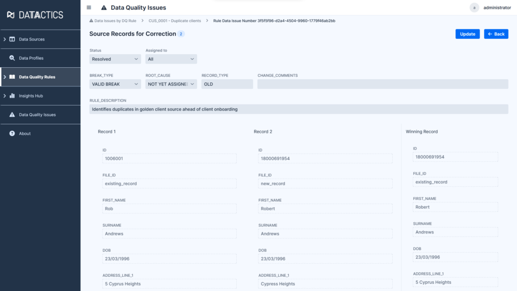Click the Data Quality Issues warning icon
517x291 pixels.
click(12, 115)
